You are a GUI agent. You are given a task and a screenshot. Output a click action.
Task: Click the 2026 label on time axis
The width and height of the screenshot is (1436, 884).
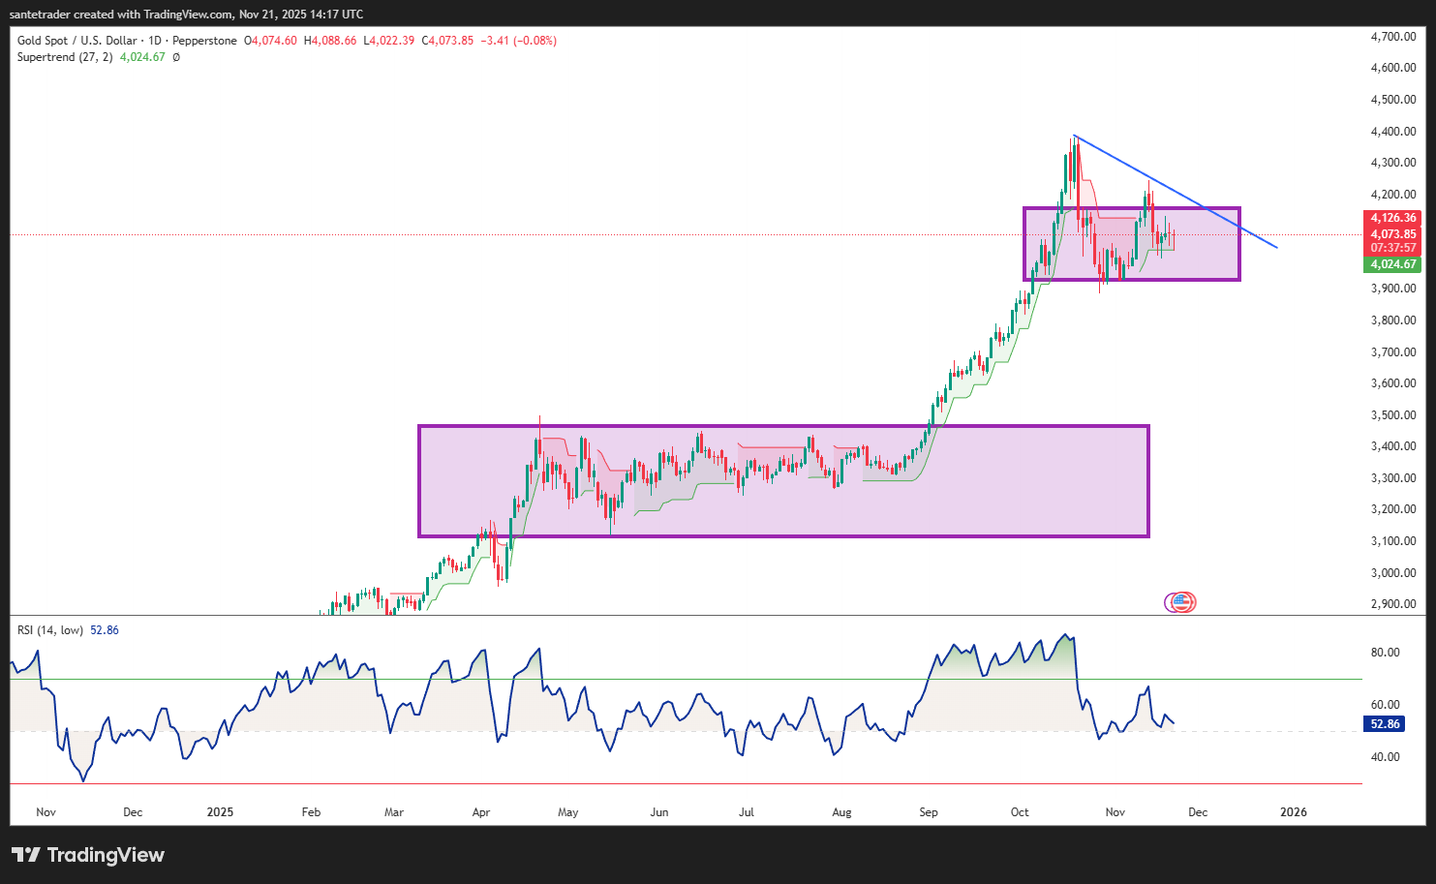[1293, 812]
